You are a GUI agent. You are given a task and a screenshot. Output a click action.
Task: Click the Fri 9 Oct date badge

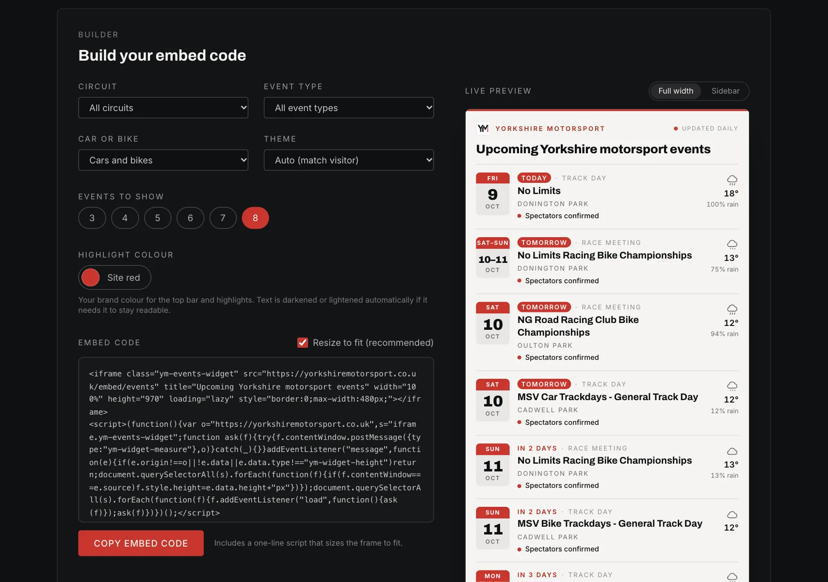point(493,194)
